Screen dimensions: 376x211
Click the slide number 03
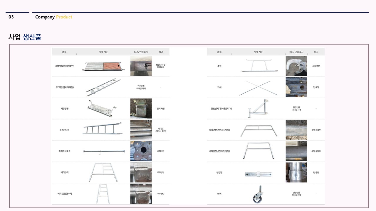click(11, 17)
